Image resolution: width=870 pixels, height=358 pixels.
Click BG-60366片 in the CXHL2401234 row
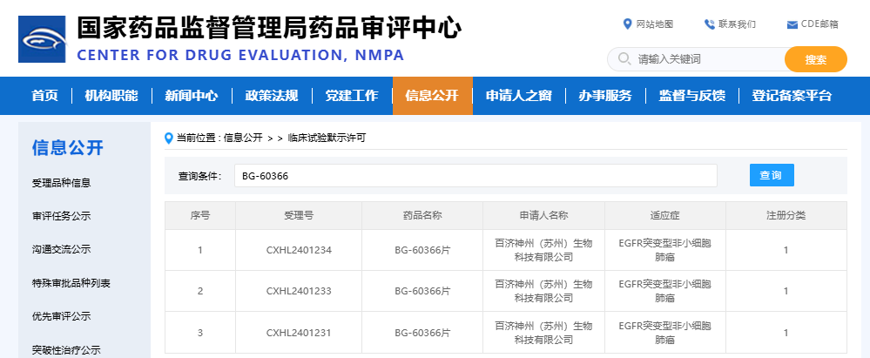click(x=422, y=250)
